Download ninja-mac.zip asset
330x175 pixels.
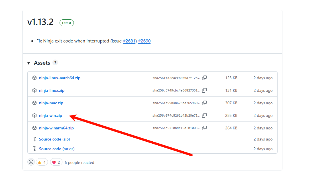point(51,103)
